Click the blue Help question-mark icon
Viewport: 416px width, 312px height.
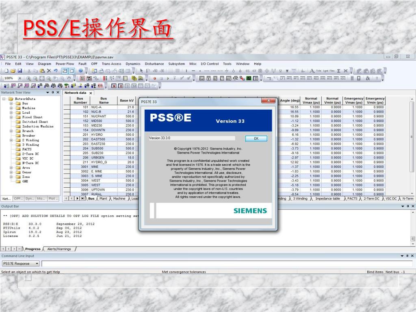coord(81,71)
